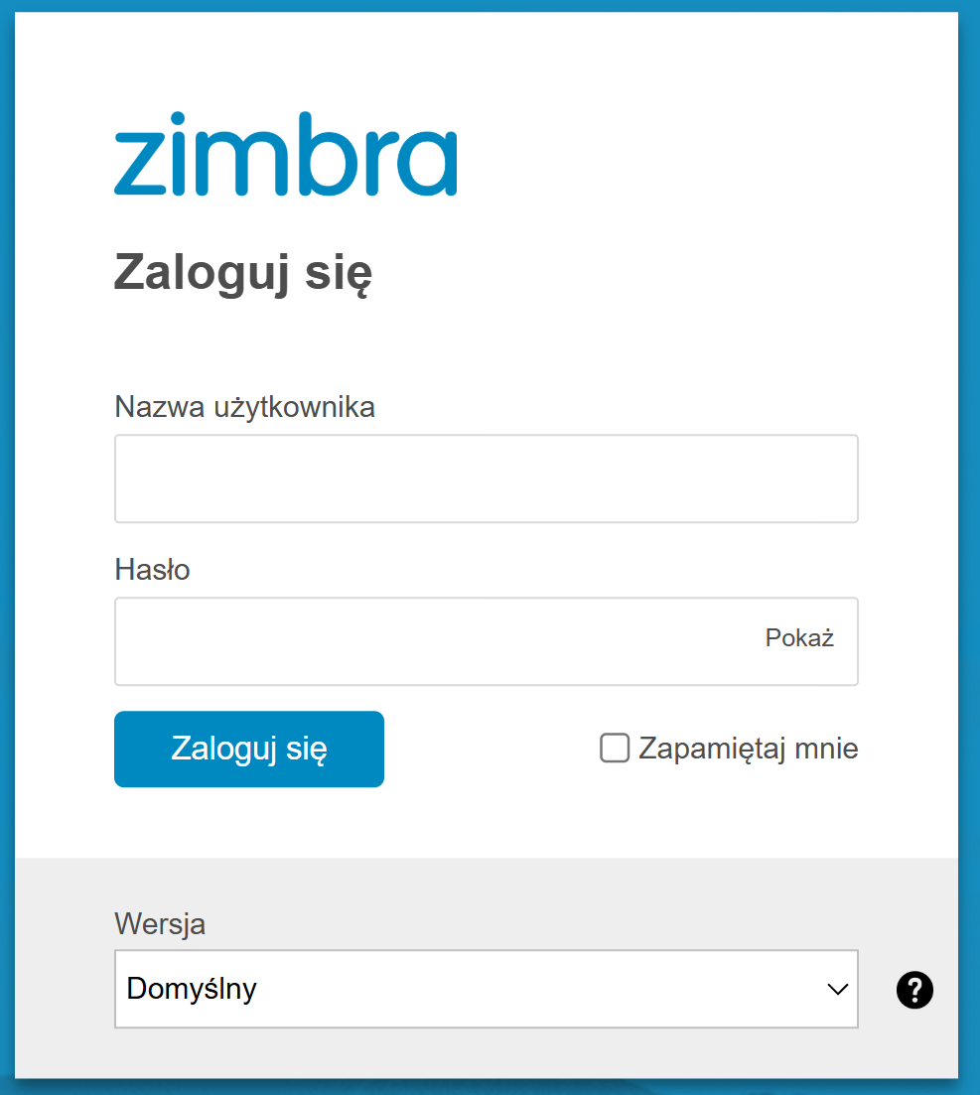Screen dimensions: 980x1095
Task: Enable the Zapamiętaj mnie checkbox
Action: [x=615, y=749]
